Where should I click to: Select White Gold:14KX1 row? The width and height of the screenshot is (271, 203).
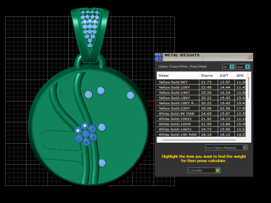coord(201,130)
